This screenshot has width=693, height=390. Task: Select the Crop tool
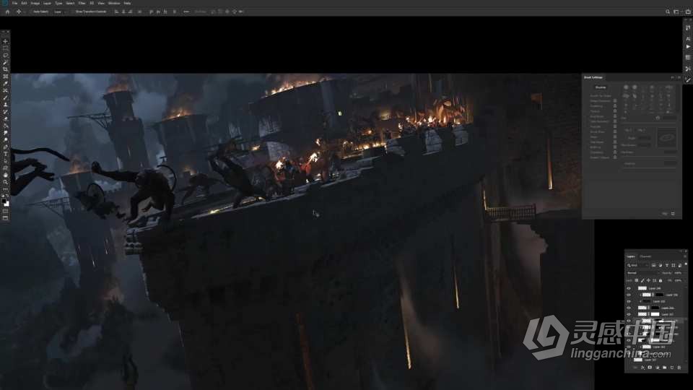coord(5,69)
